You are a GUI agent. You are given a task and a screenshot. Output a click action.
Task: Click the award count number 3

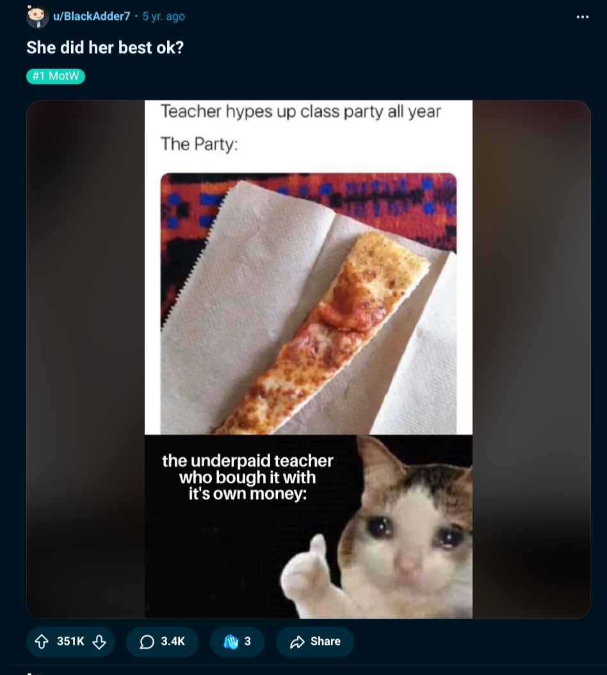[248, 642]
